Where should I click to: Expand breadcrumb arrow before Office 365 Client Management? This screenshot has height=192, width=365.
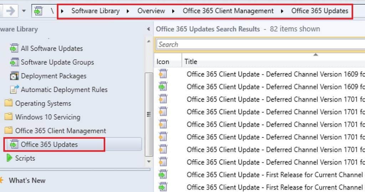pos(173,11)
